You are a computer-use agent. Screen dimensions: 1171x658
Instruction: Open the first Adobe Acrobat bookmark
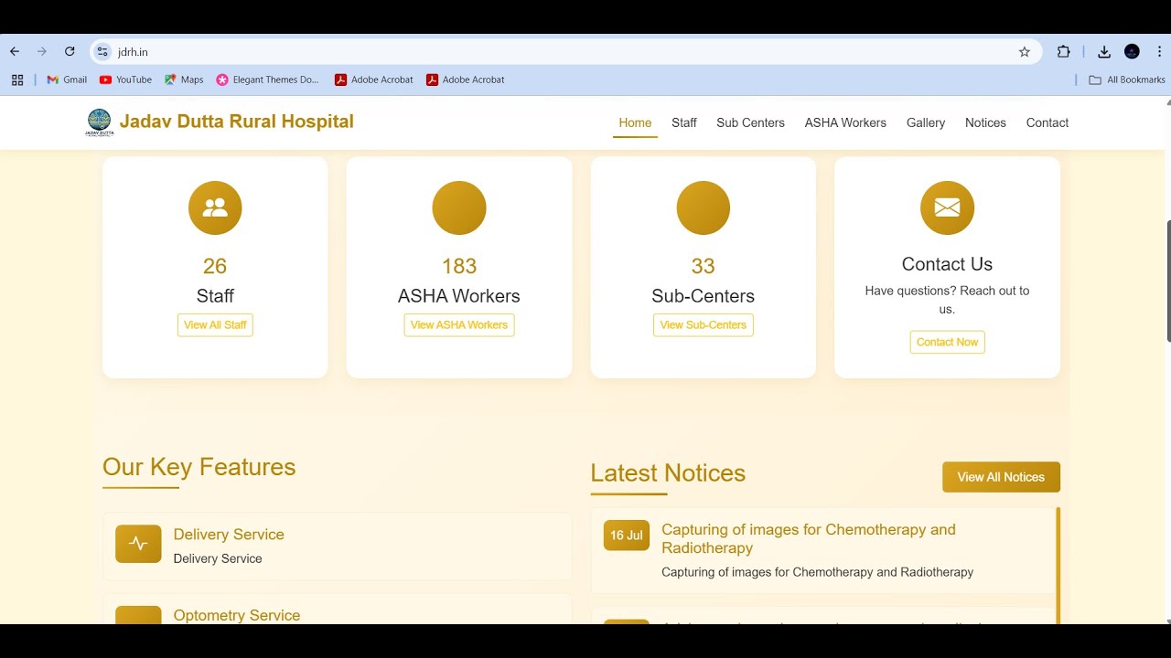pyautogui.click(x=373, y=80)
